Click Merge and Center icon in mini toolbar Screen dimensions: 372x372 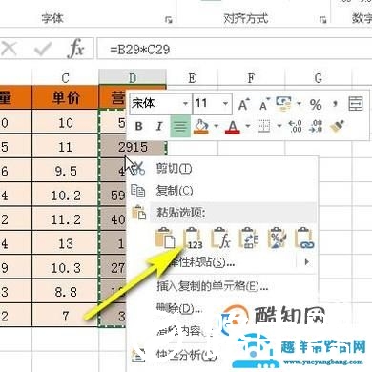tap(356, 104)
